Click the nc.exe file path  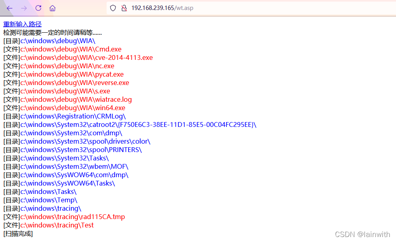[x=67, y=66]
